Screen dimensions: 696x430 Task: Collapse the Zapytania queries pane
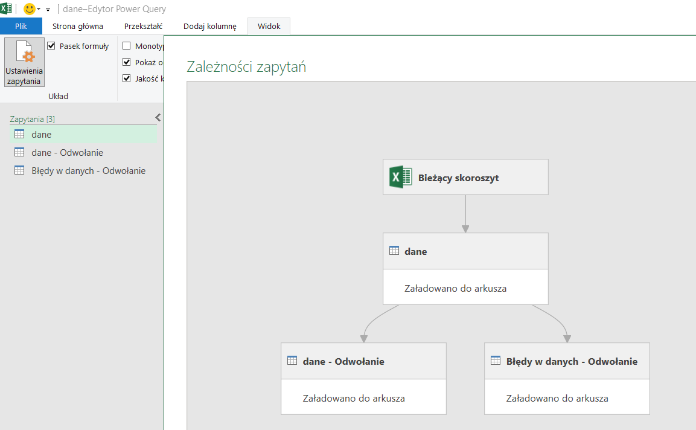click(158, 117)
